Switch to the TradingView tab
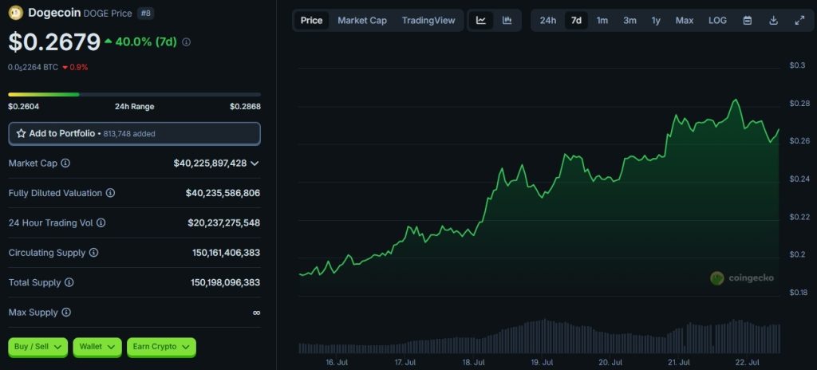 [x=428, y=21]
